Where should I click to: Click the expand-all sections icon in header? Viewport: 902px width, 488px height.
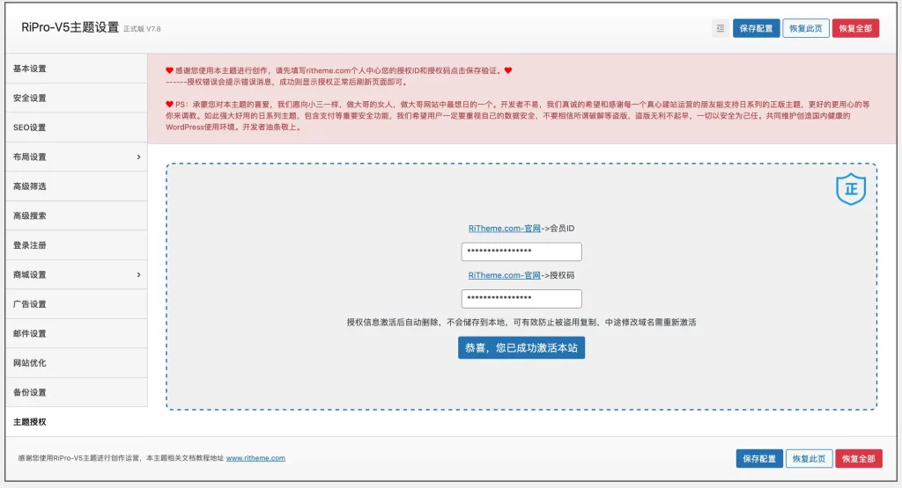[x=720, y=28]
